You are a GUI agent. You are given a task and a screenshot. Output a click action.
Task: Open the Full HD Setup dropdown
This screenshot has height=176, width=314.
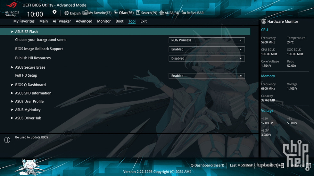coord(207,76)
